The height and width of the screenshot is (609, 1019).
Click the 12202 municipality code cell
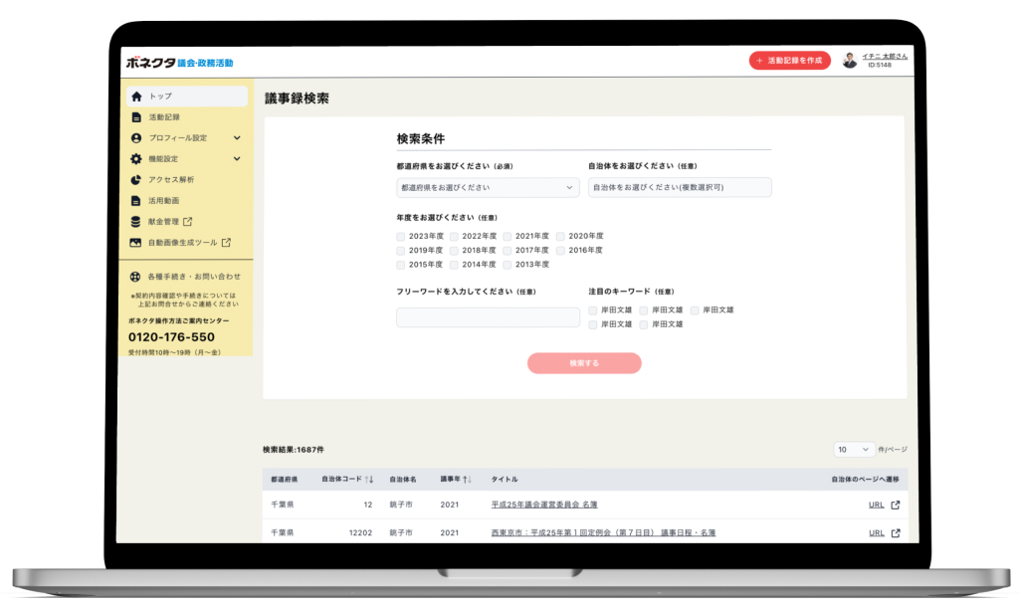[360, 533]
